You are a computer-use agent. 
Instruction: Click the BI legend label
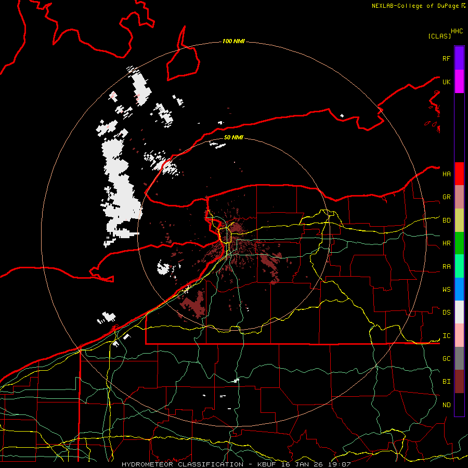(x=447, y=382)
